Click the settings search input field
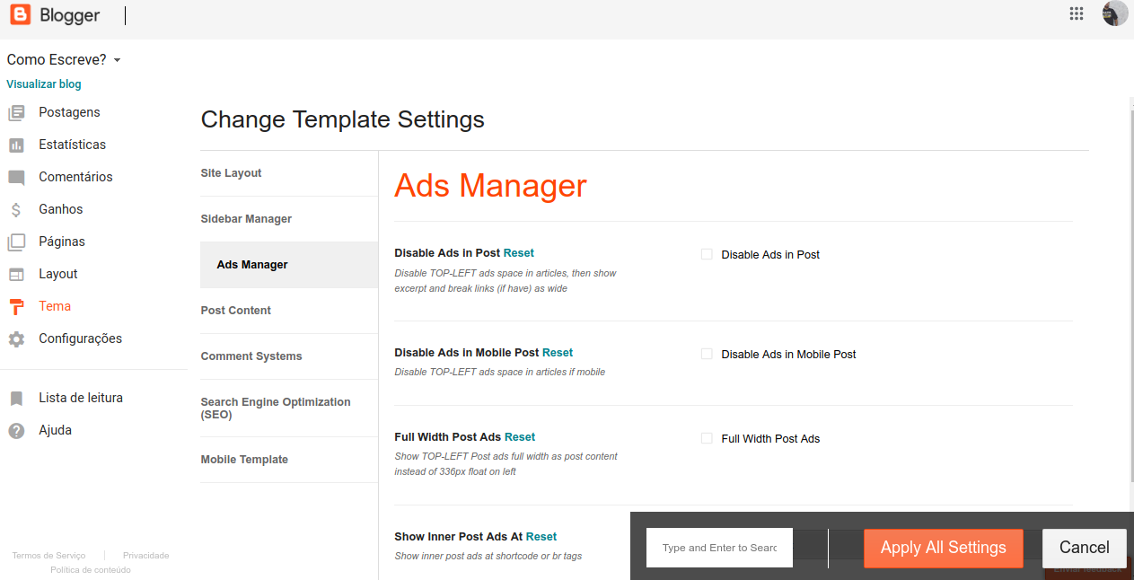The height and width of the screenshot is (580, 1134). (x=719, y=548)
